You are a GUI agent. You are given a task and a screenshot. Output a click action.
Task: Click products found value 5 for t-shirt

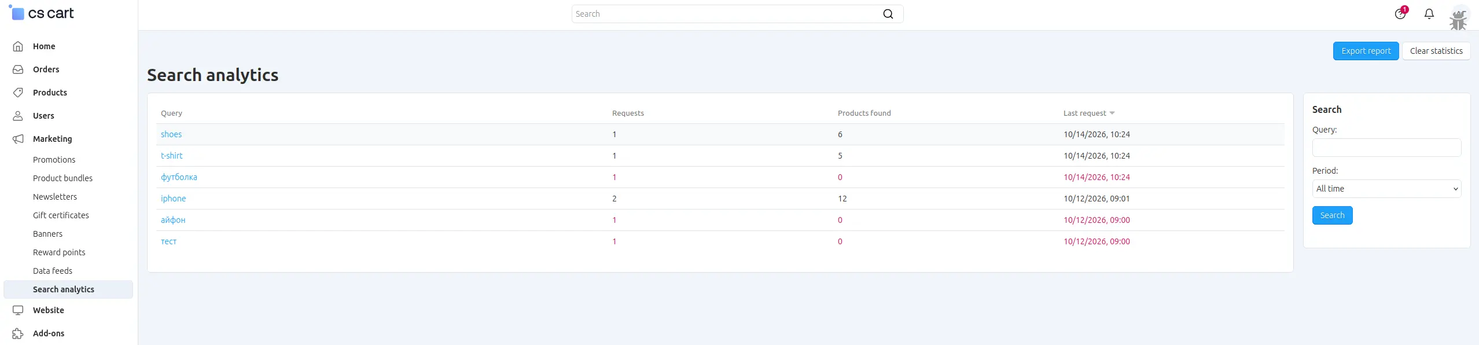[840, 156]
